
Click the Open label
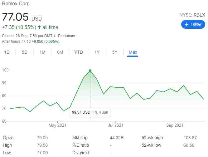click(8, 138)
